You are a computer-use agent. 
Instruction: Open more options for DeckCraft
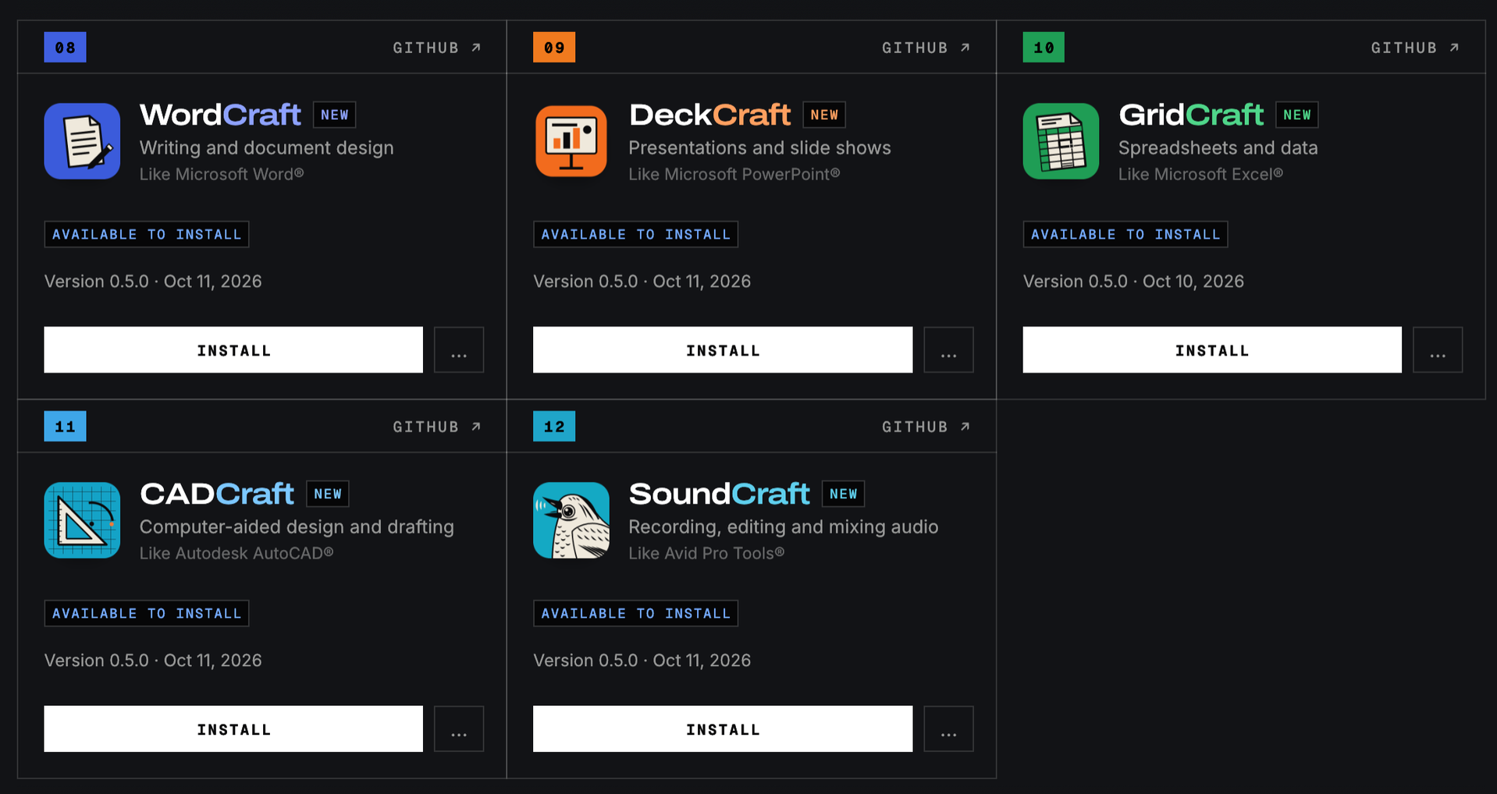tap(948, 350)
